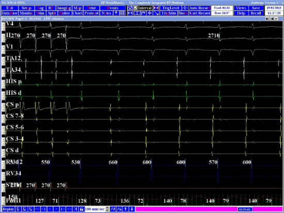Viewport: 284px width, 213px height.
Task: Decrease amplitude with 'A↓' icon
Action: 119,209
